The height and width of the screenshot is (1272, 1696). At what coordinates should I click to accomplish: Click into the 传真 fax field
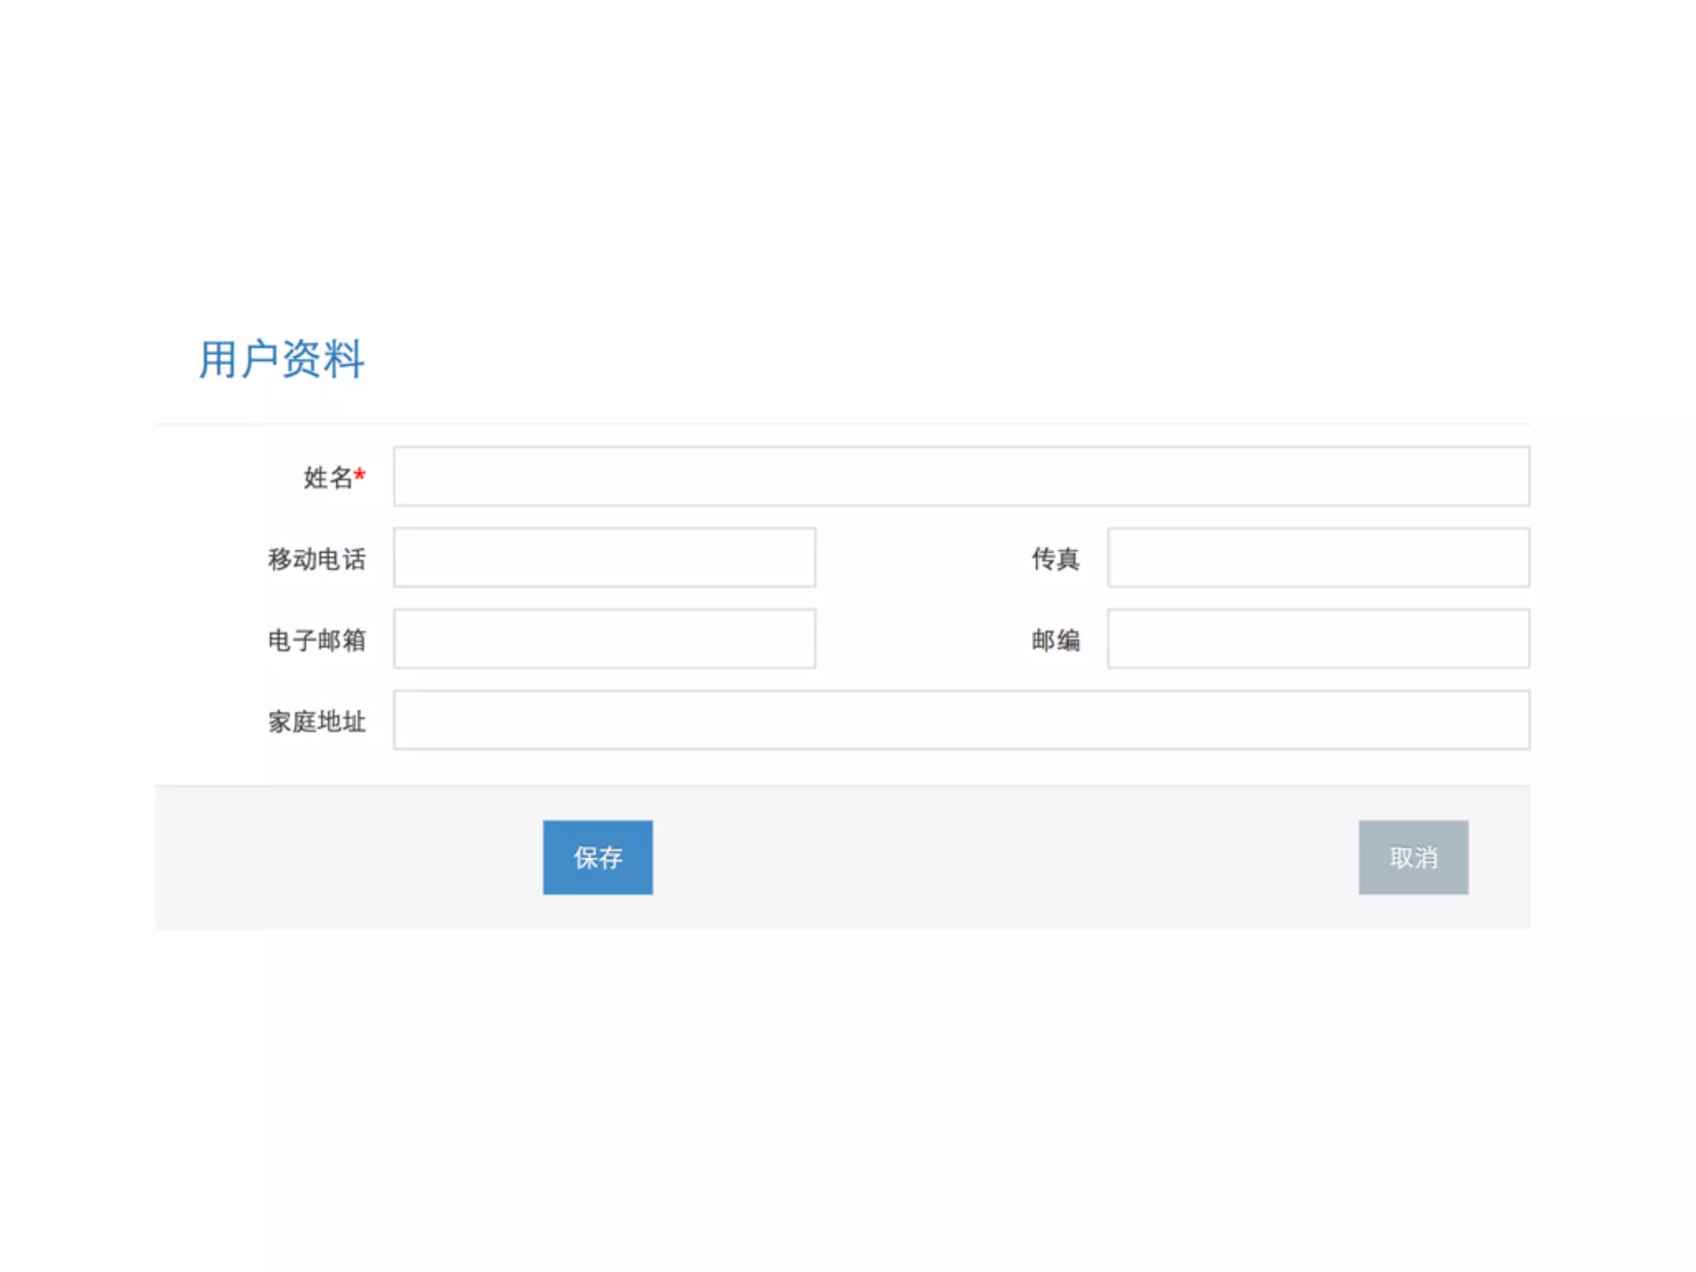(x=1318, y=557)
